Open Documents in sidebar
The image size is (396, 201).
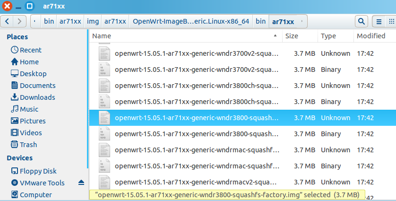pyautogui.click(x=33, y=86)
